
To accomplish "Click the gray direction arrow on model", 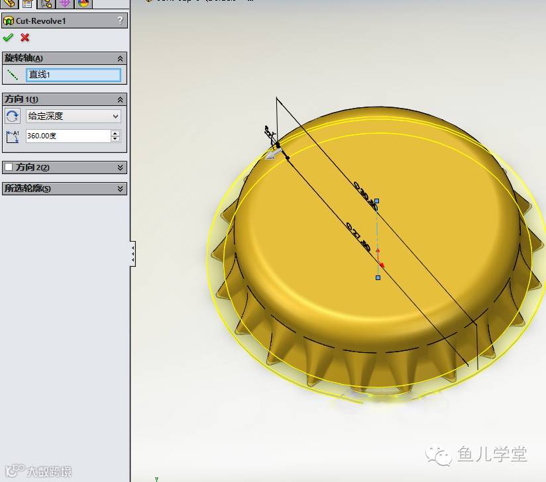I will coord(272,154).
